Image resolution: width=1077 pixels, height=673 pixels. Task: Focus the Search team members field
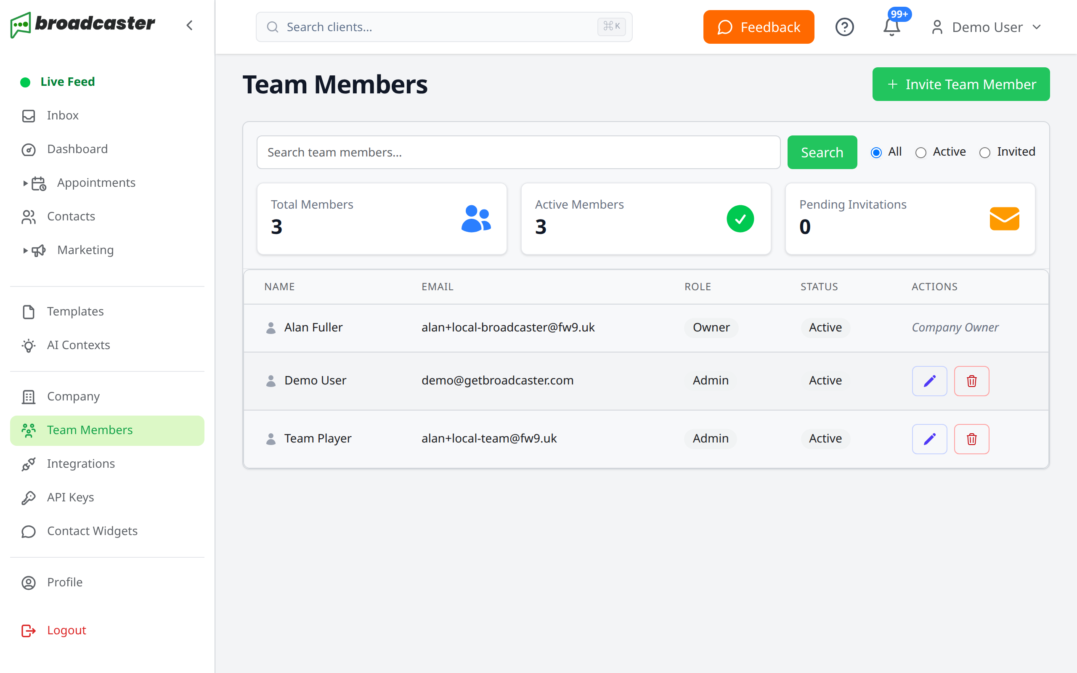[518, 152]
